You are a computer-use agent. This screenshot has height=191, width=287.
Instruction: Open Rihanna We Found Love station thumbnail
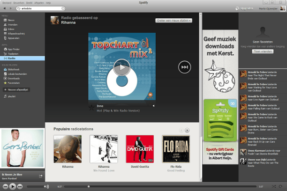coord(104,149)
